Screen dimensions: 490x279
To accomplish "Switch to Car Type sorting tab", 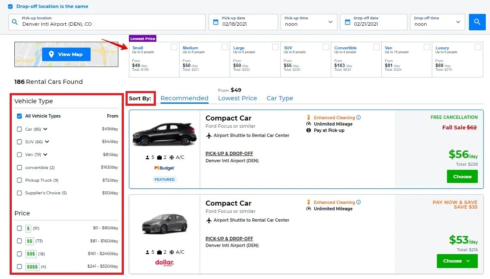I will pos(279,98).
